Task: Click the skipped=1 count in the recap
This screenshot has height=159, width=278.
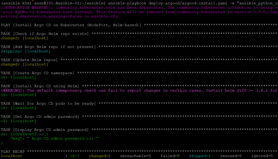Action: coord(200,156)
